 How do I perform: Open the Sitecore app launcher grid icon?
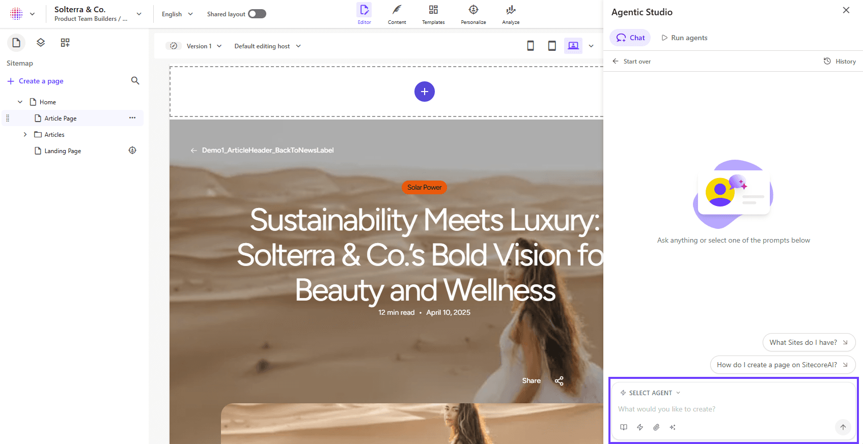[x=16, y=14]
